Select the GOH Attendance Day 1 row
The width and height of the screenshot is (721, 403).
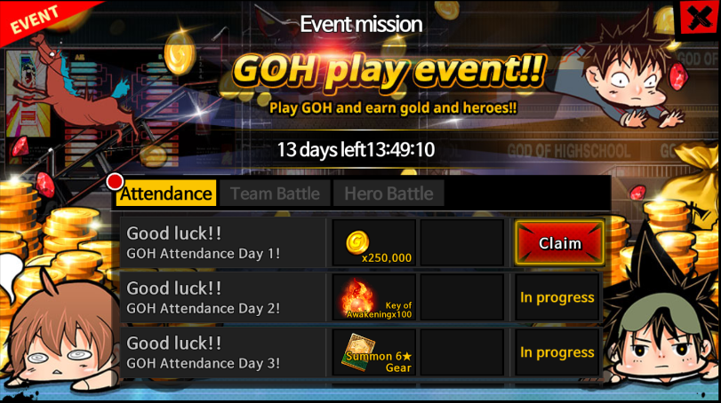tap(362, 243)
